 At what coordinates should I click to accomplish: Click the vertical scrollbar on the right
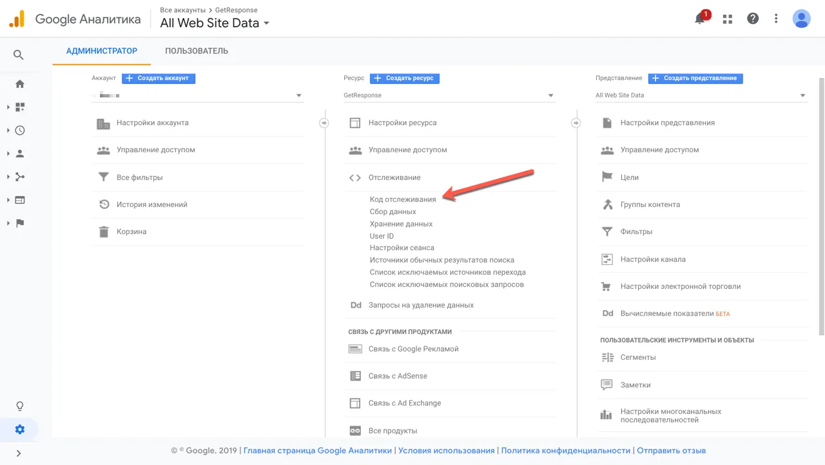(x=821, y=206)
